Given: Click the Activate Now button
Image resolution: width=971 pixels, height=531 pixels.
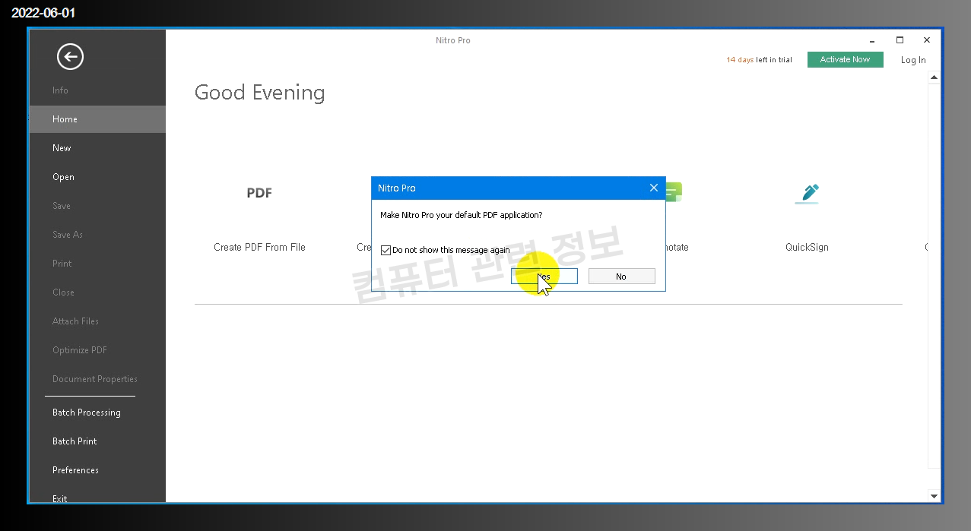Looking at the screenshot, I should click(846, 59).
